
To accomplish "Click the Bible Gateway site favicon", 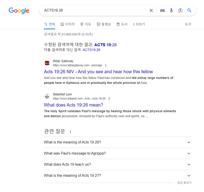I will (47, 63).
